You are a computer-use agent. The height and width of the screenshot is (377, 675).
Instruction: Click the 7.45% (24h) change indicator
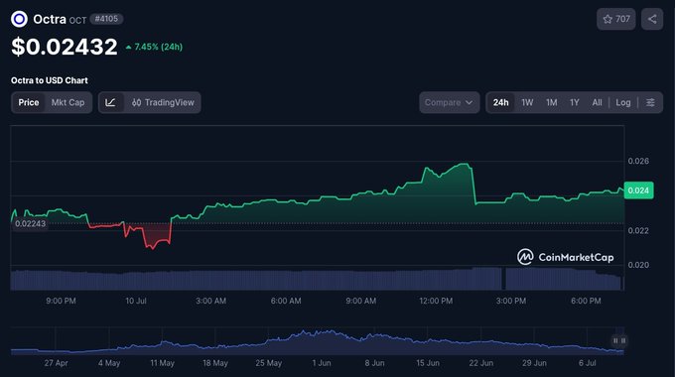tap(154, 47)
